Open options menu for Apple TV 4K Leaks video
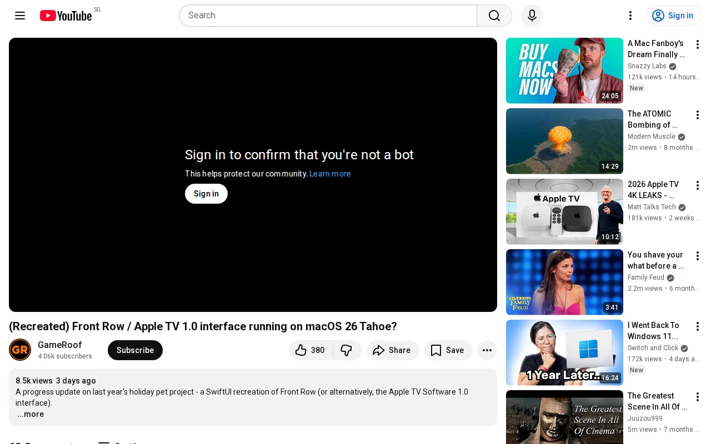 coord(698,185)
